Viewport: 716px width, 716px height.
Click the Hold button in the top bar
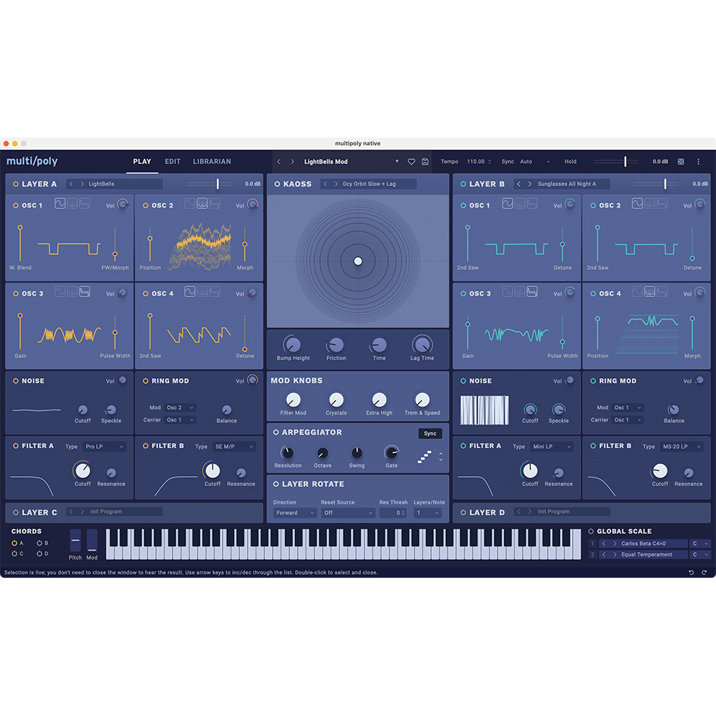point(571,161)
